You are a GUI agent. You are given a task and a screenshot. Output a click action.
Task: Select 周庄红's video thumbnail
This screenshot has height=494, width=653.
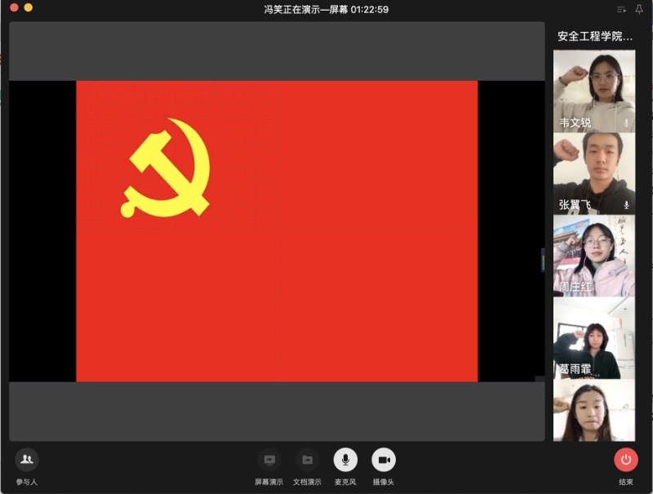pyautogui.click(x=594, y=256)
